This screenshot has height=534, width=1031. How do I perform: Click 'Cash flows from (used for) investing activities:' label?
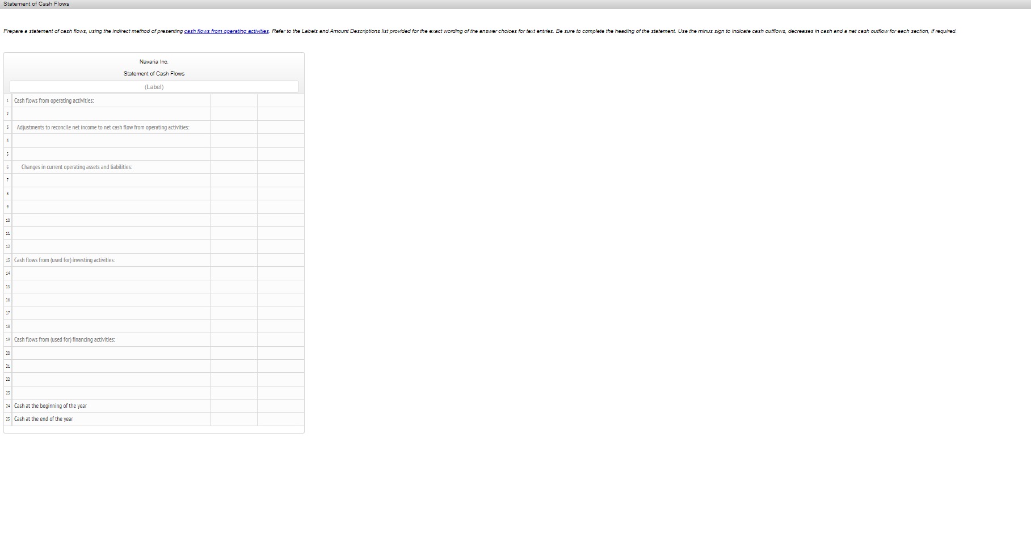pyautogui.click(x=65, y=260)
